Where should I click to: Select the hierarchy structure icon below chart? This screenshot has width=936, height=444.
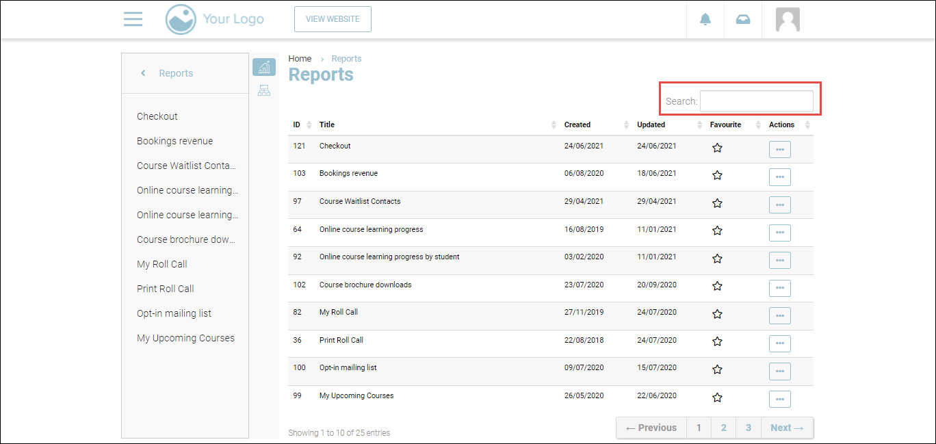pos(263,90)
